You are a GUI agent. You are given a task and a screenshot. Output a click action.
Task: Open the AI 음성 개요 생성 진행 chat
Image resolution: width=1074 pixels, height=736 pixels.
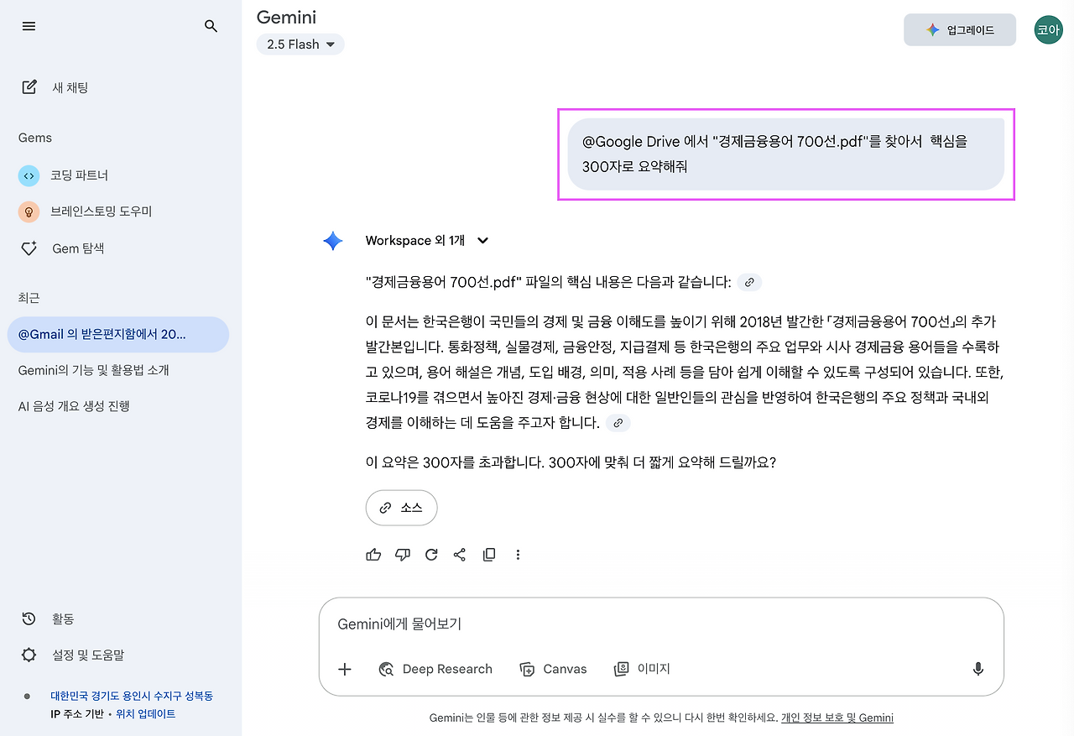coord(74,406)
